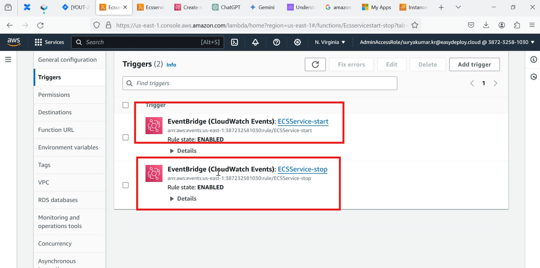Open the hexagon tool icon on right edge
Viewport: 540px width, 268px height.
point(534,77)
